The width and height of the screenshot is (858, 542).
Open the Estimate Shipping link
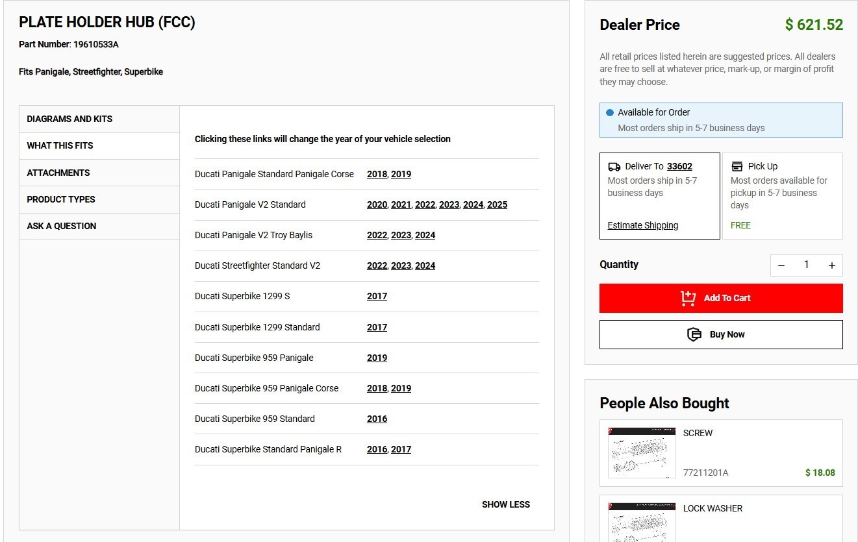643,225
